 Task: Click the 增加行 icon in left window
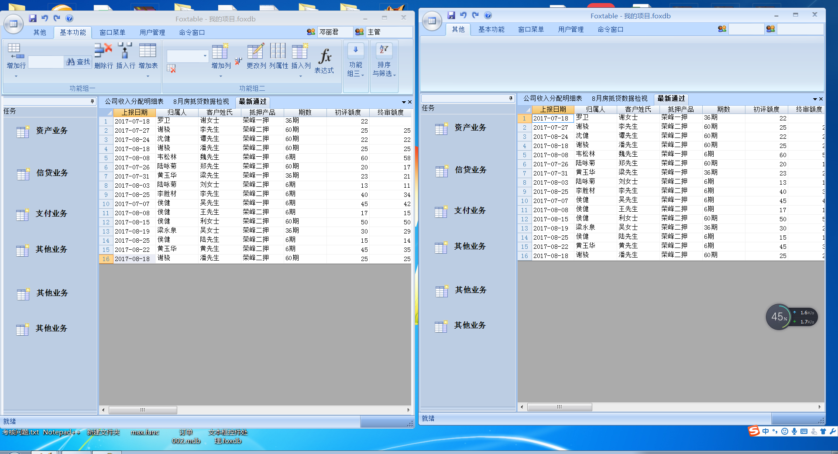[16, 51]
